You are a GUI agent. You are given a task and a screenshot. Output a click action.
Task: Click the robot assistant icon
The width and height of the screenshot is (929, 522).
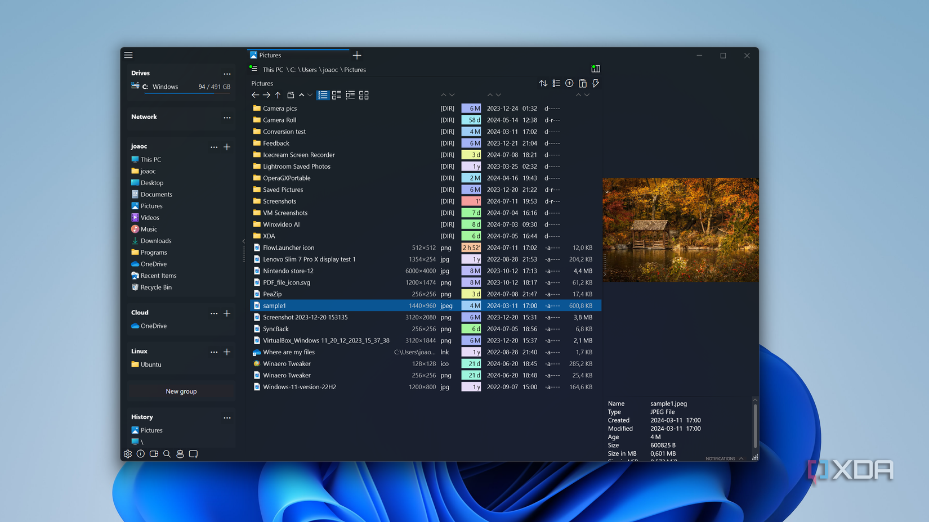(180, 454)
